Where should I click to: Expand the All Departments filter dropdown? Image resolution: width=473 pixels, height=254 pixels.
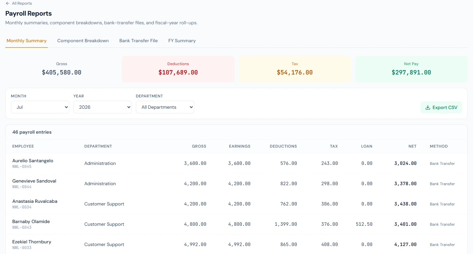[165, 107]
